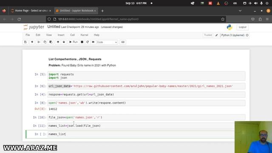The height and width of the screenshot is (153, 272).
Task: Restart kernel and run all cells icon
Action: pyautogui.click(x=93, y=42)
